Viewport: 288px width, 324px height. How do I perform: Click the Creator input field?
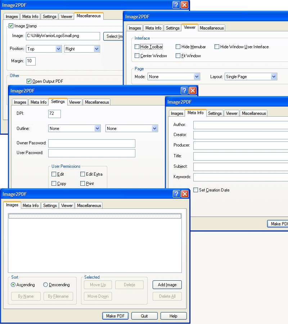point(241,135)
